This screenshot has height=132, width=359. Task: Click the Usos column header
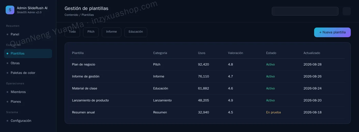click(x=202, y=53)
